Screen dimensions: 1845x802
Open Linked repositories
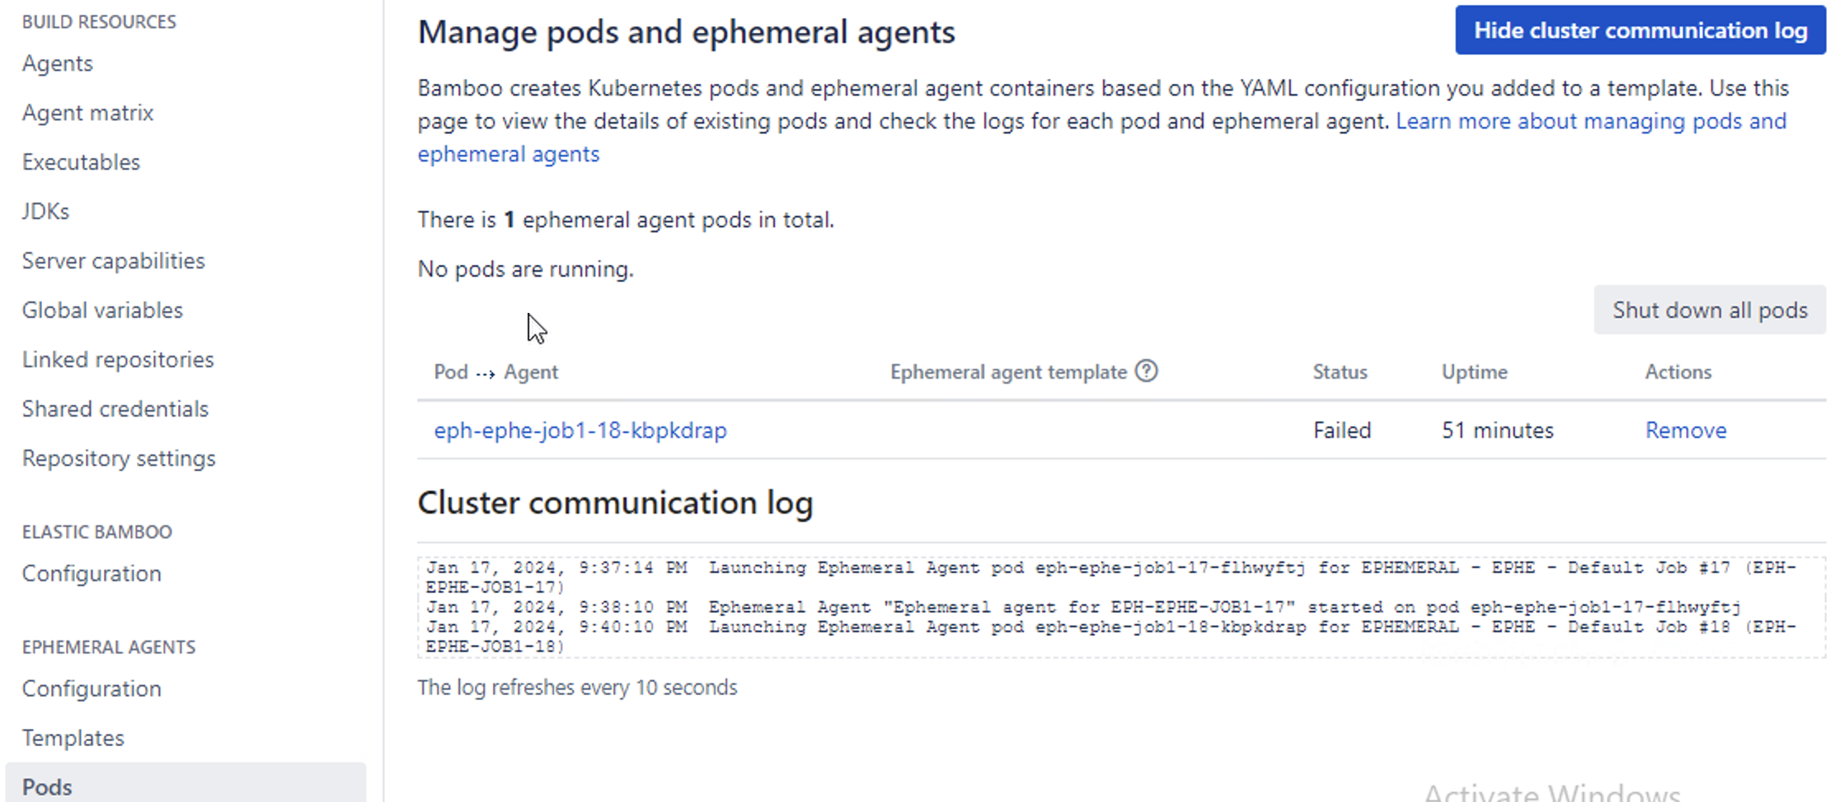pos(118,360)
